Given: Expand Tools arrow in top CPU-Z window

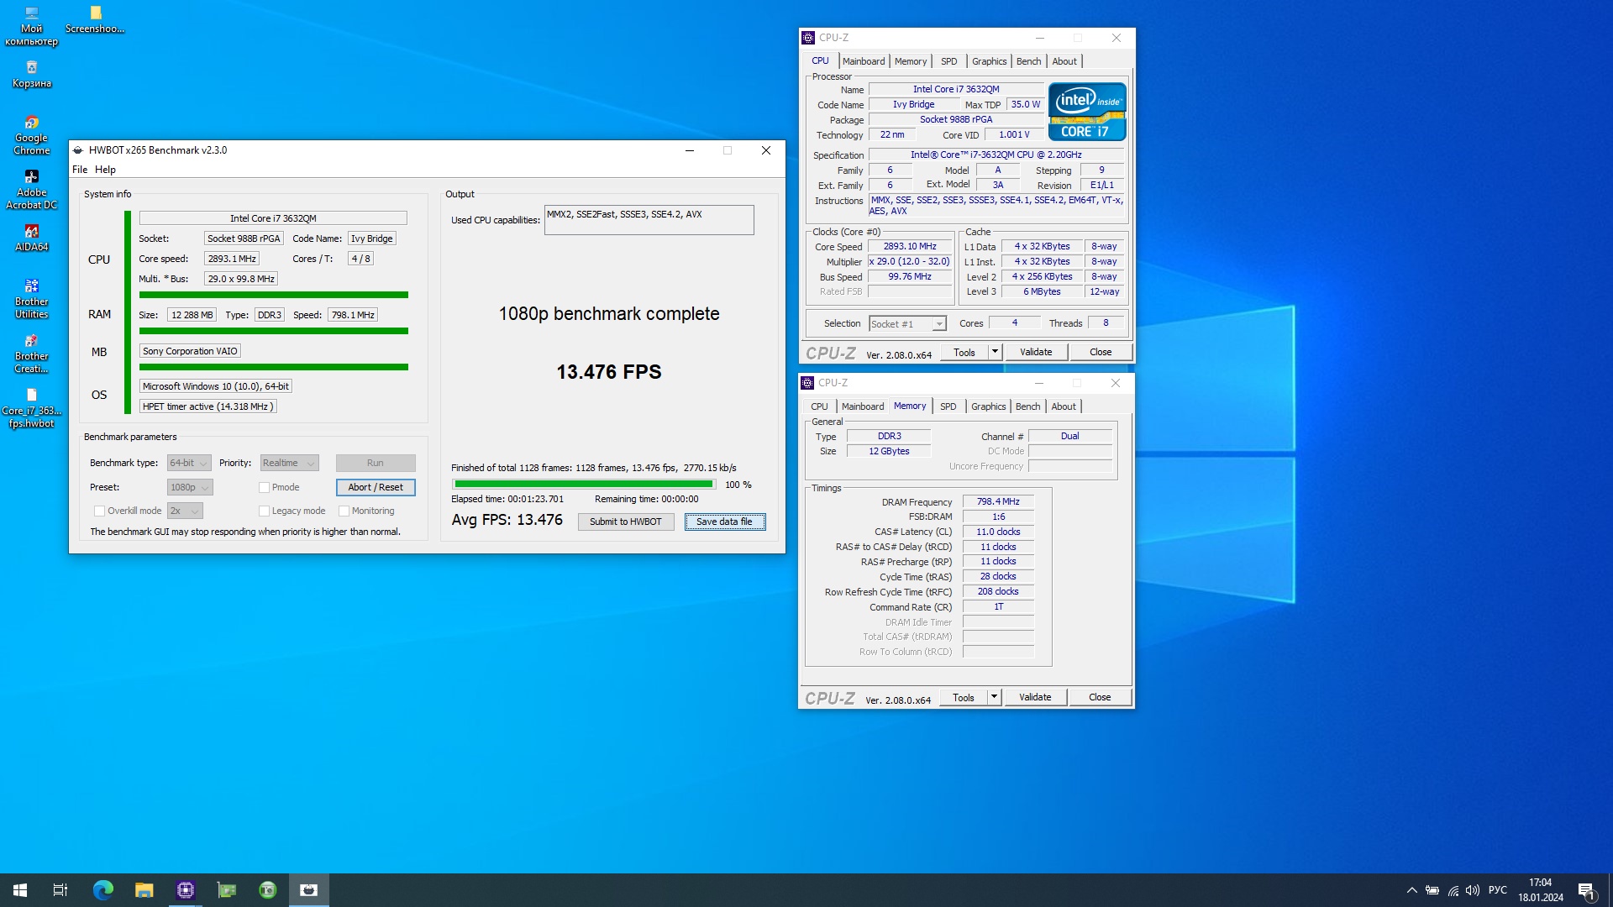Looking at the screenshot, I should pos(996,352).
